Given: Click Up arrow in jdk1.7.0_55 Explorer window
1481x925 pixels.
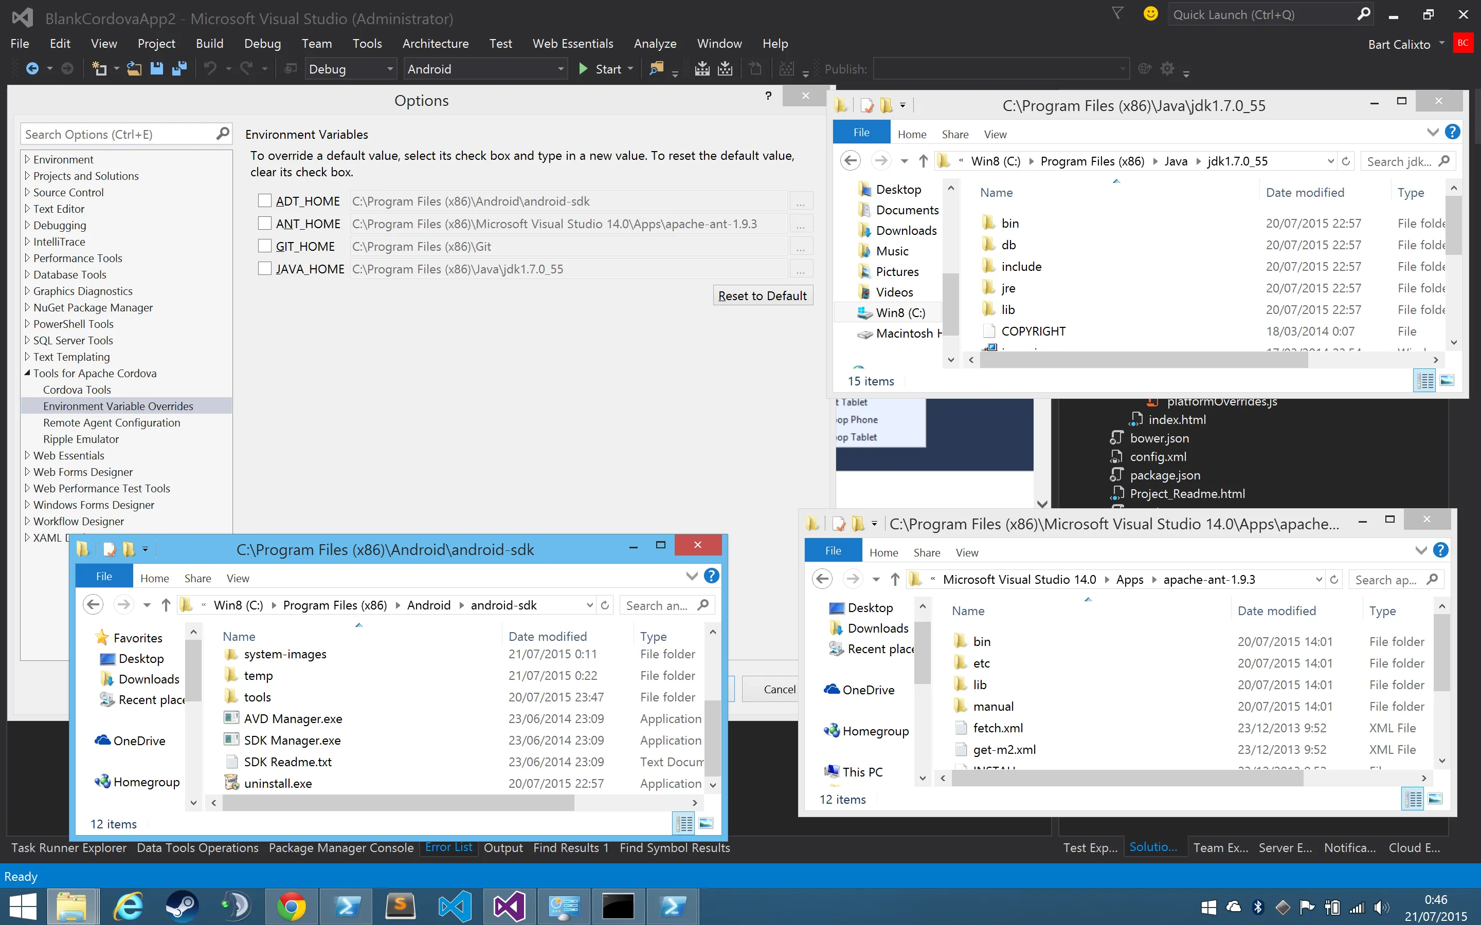Looking at the screenshot, I should point(923,161).
